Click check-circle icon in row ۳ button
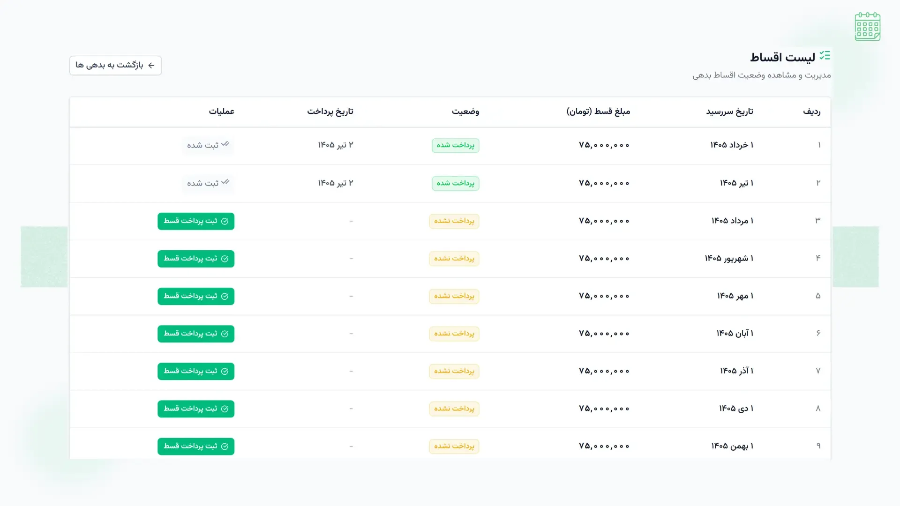The width and height of the screenshot is (900, 506). coord(225,221)
